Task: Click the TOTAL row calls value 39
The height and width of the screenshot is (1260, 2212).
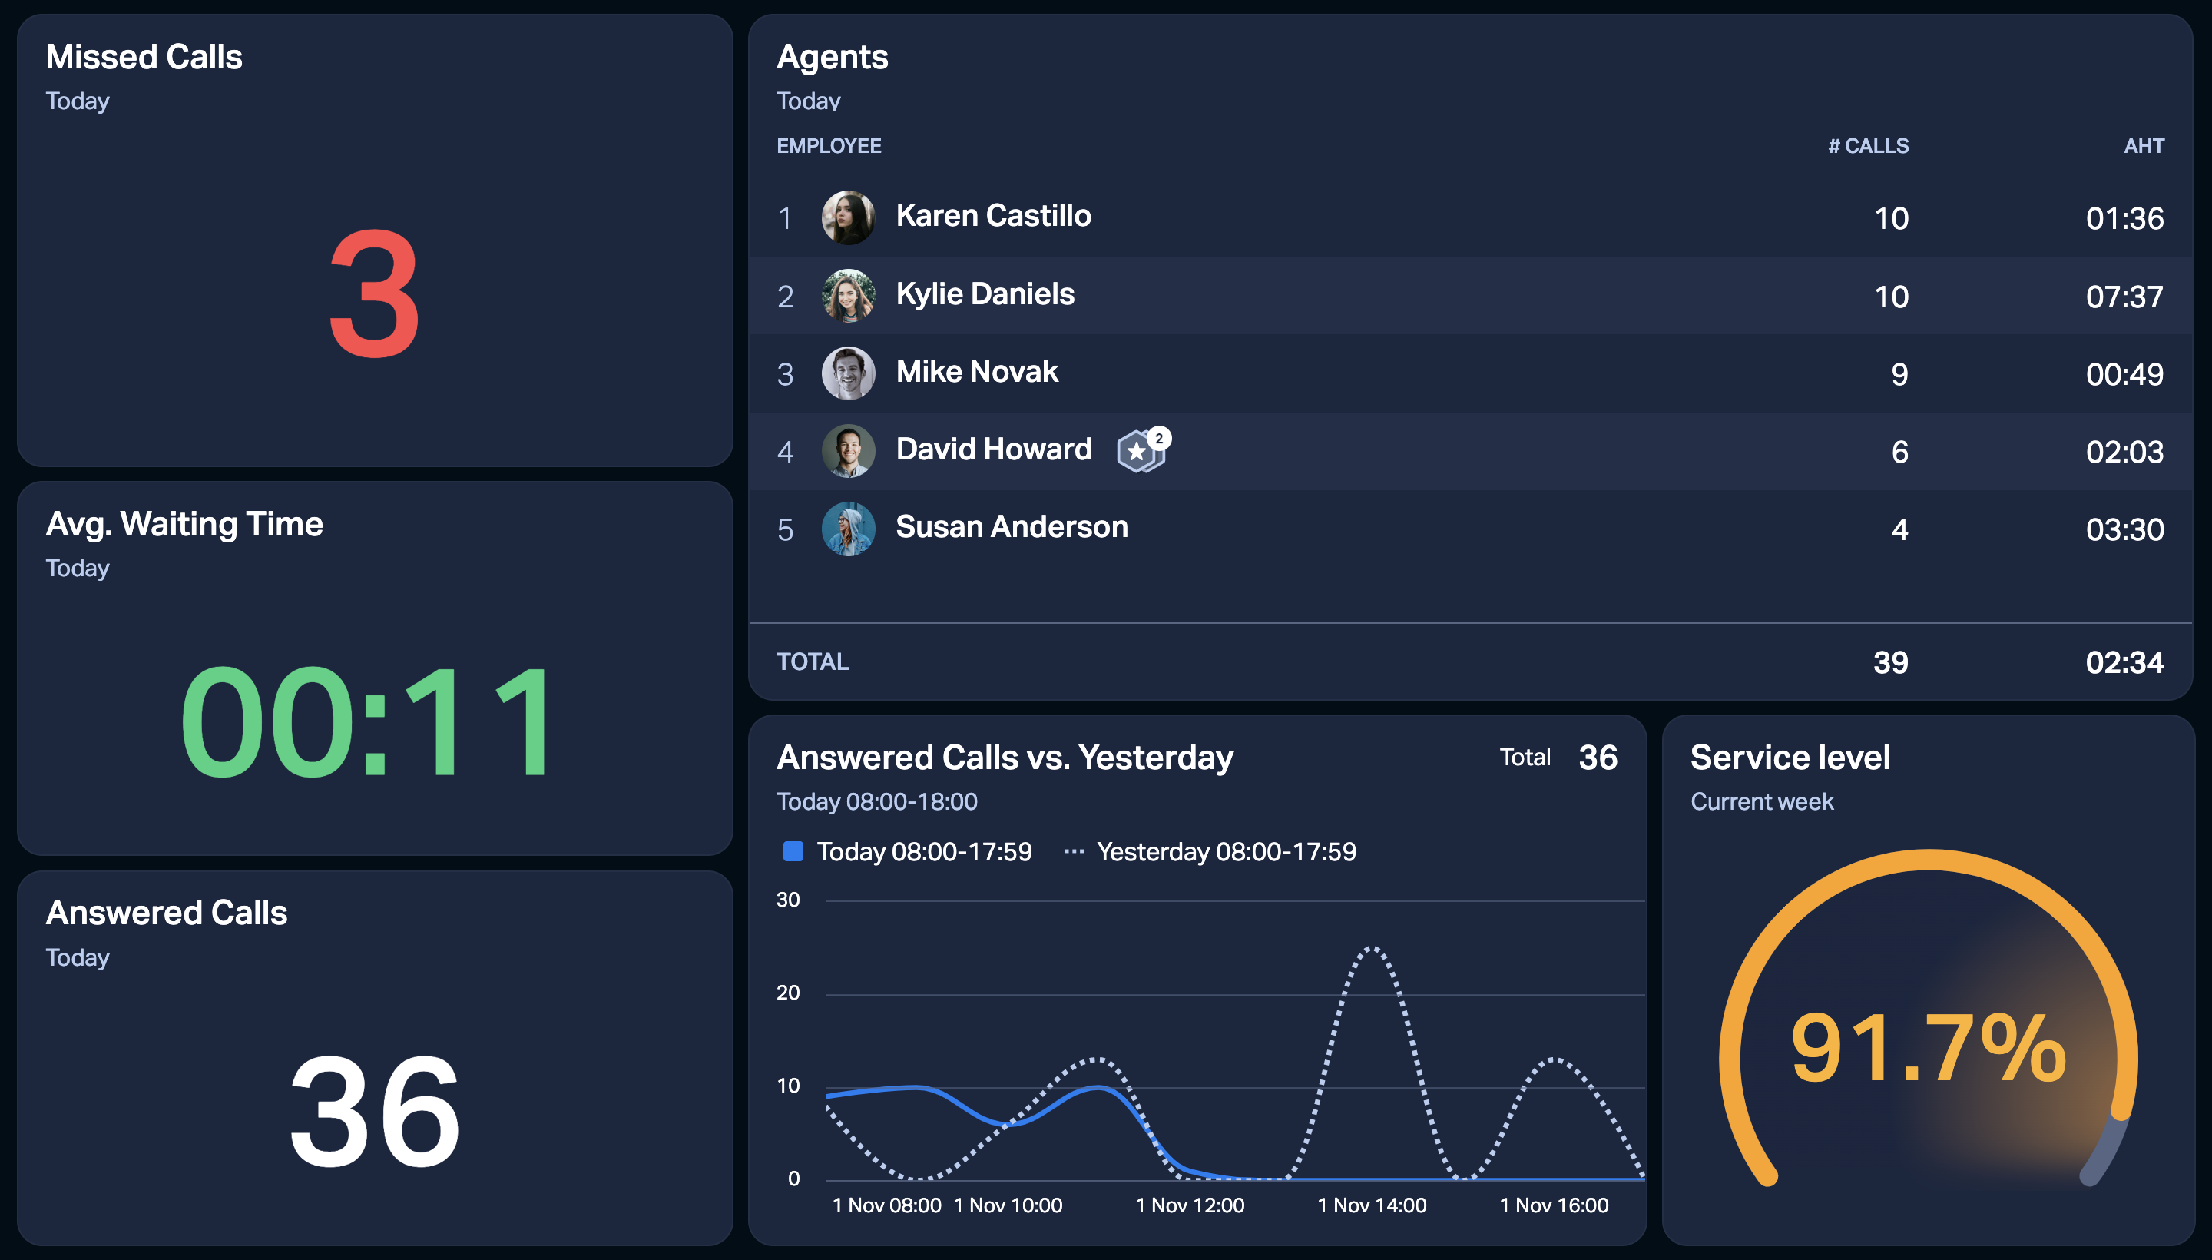Action: pyautogui.click(x=1890, y=662)
